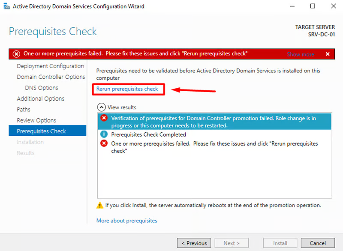Click the yellow warning icon near the Install note
The height and width of the screenshot is (251, 343).
100,206
